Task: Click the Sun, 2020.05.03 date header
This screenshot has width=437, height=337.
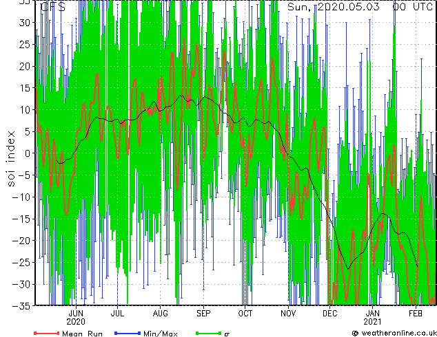Action: tap(334, 7)
